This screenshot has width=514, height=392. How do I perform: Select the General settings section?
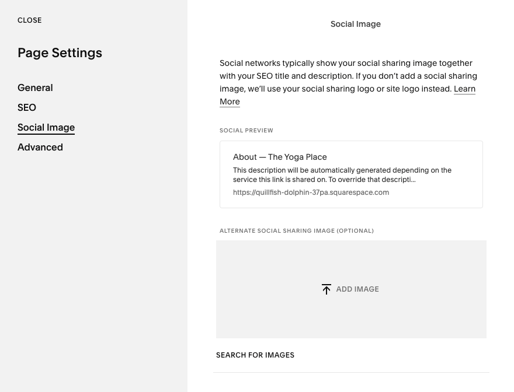click(35, 87)
